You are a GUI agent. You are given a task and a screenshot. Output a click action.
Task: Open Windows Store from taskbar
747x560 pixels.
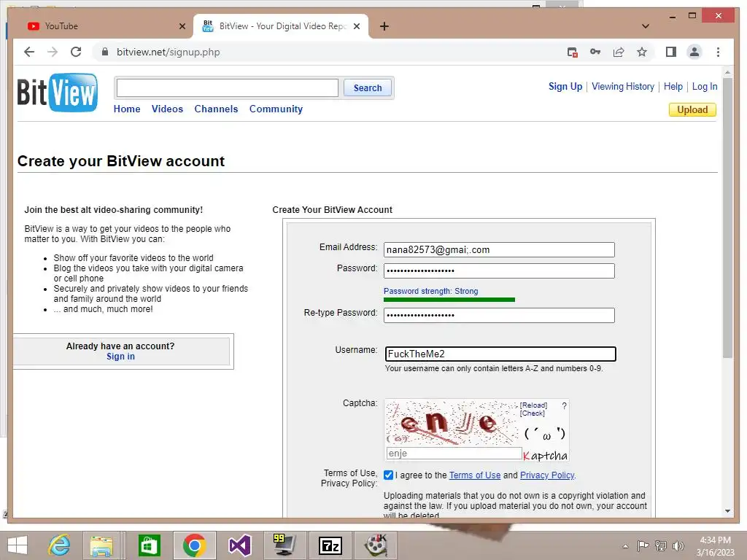click(x=149, y=545)
